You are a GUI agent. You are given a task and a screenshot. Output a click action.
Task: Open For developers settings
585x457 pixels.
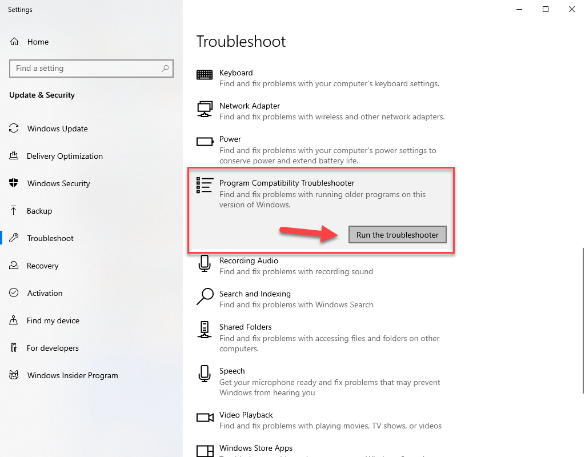tap(53, 348)
